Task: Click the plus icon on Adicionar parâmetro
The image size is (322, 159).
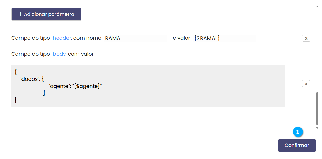Action: coord(21,14)
